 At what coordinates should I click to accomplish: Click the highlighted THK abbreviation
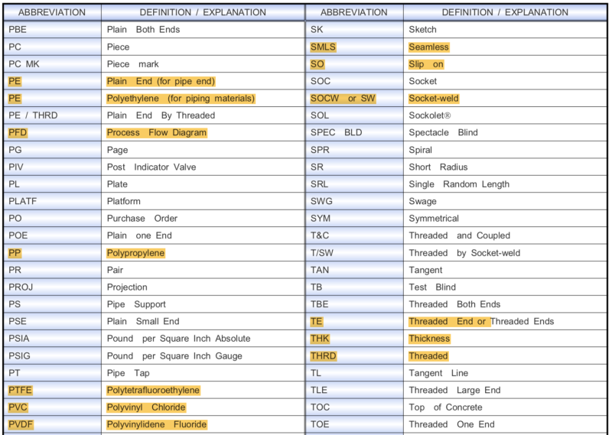coord(321,339)
